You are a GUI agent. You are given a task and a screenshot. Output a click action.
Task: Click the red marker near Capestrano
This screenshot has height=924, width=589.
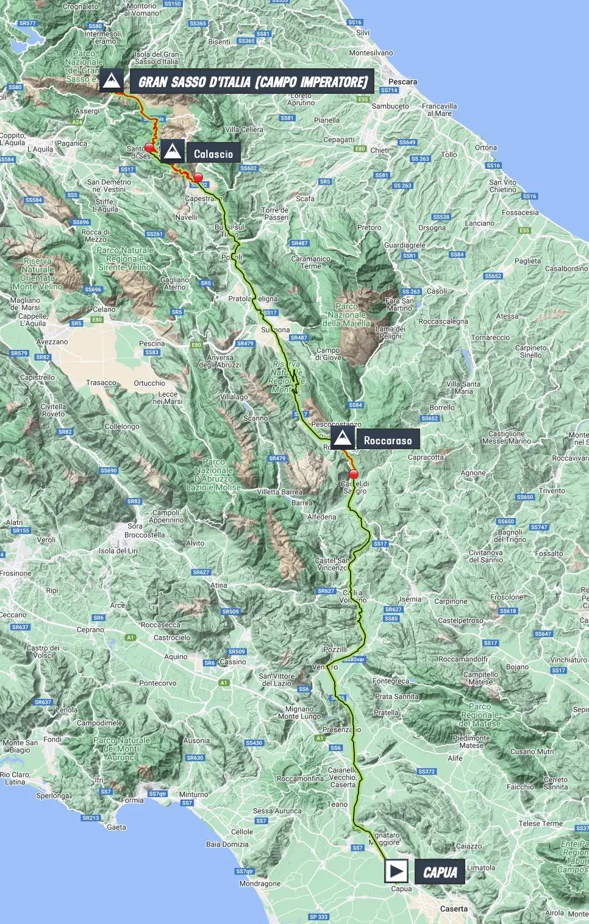(x=198, y=178)
